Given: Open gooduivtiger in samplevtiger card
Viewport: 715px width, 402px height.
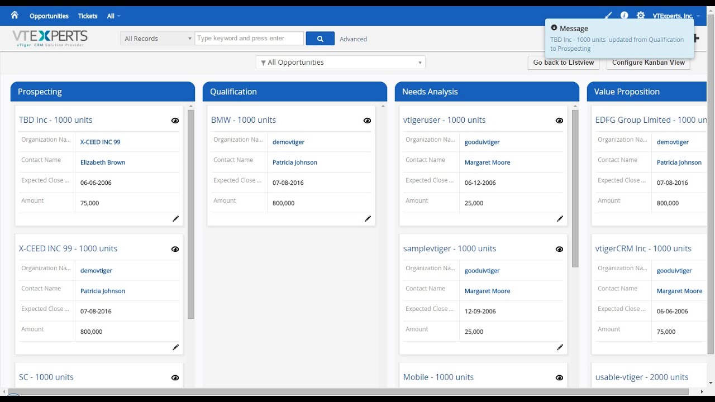Looking at the screenshot, I should pos(482,271).
